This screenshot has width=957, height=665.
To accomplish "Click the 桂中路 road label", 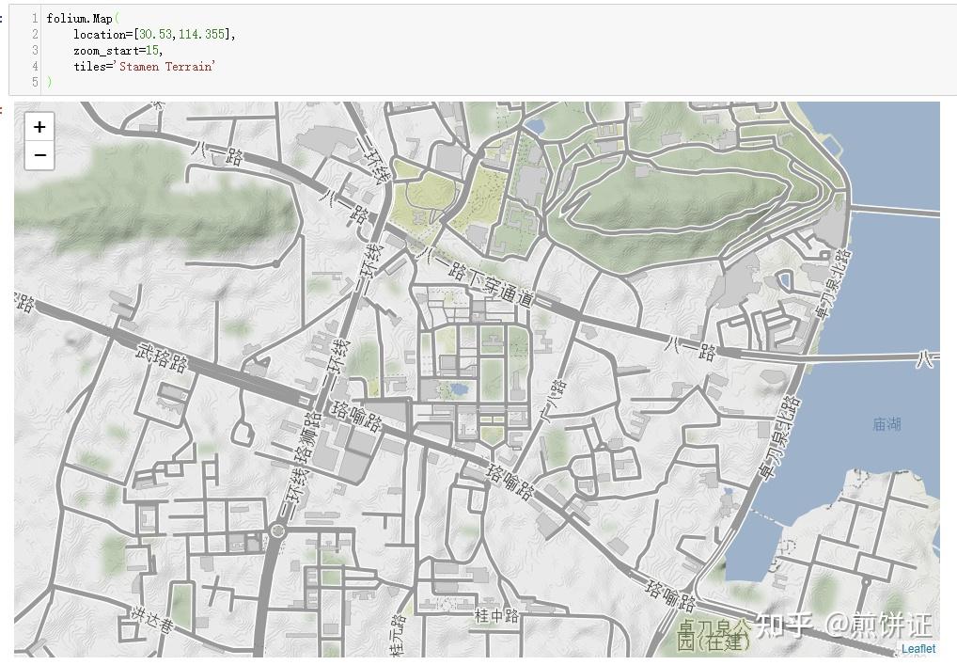I will [x=496, y=616].
